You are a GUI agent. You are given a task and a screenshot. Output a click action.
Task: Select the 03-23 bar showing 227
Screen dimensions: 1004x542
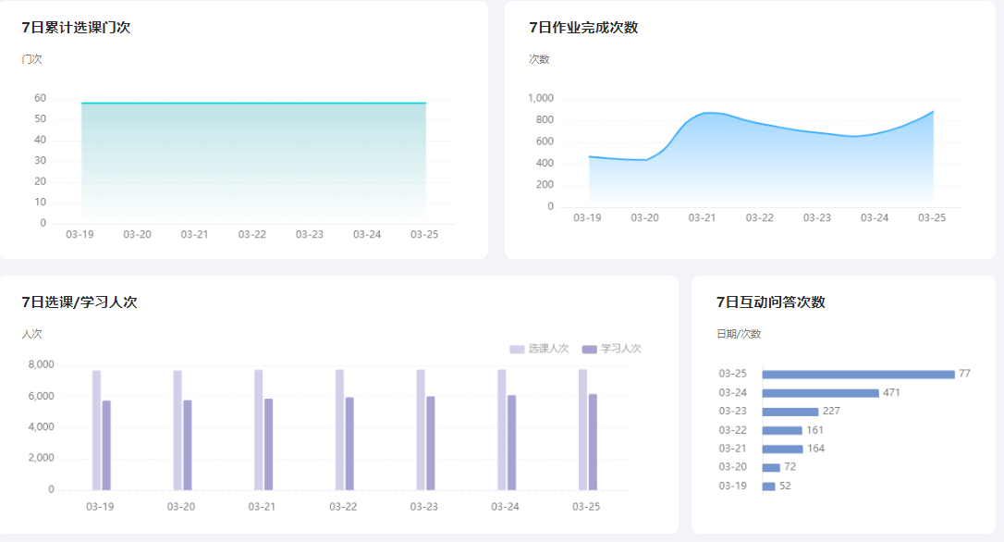coord(790,412)
